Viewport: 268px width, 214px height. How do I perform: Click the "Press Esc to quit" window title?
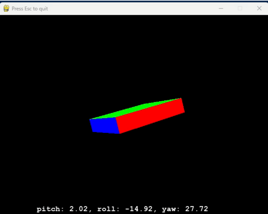pos(30,9)
